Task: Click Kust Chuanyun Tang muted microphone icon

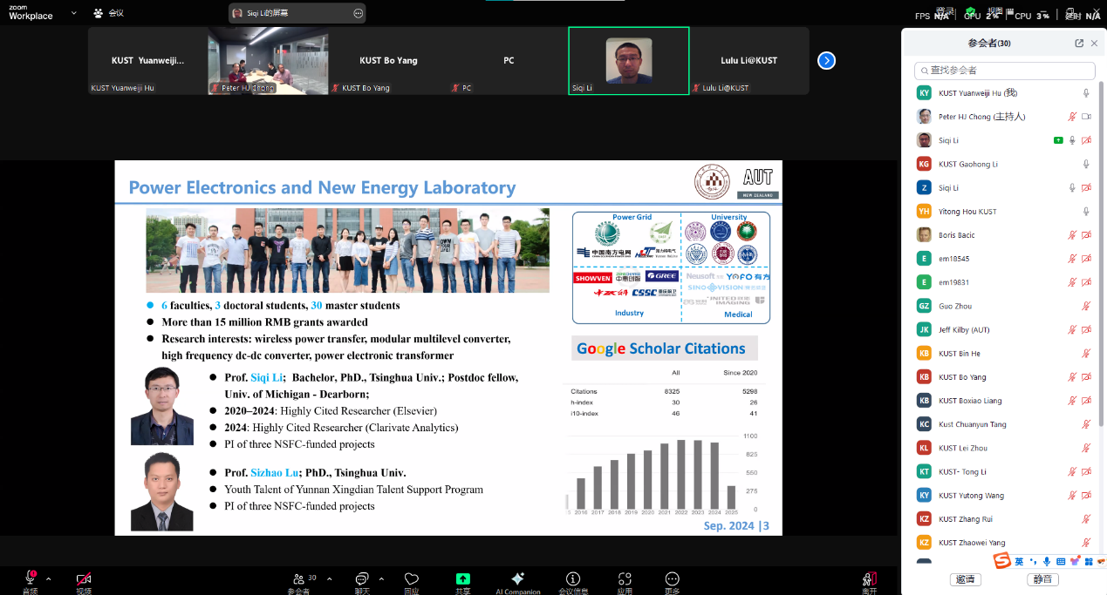Action: (x=1086, y=424)
